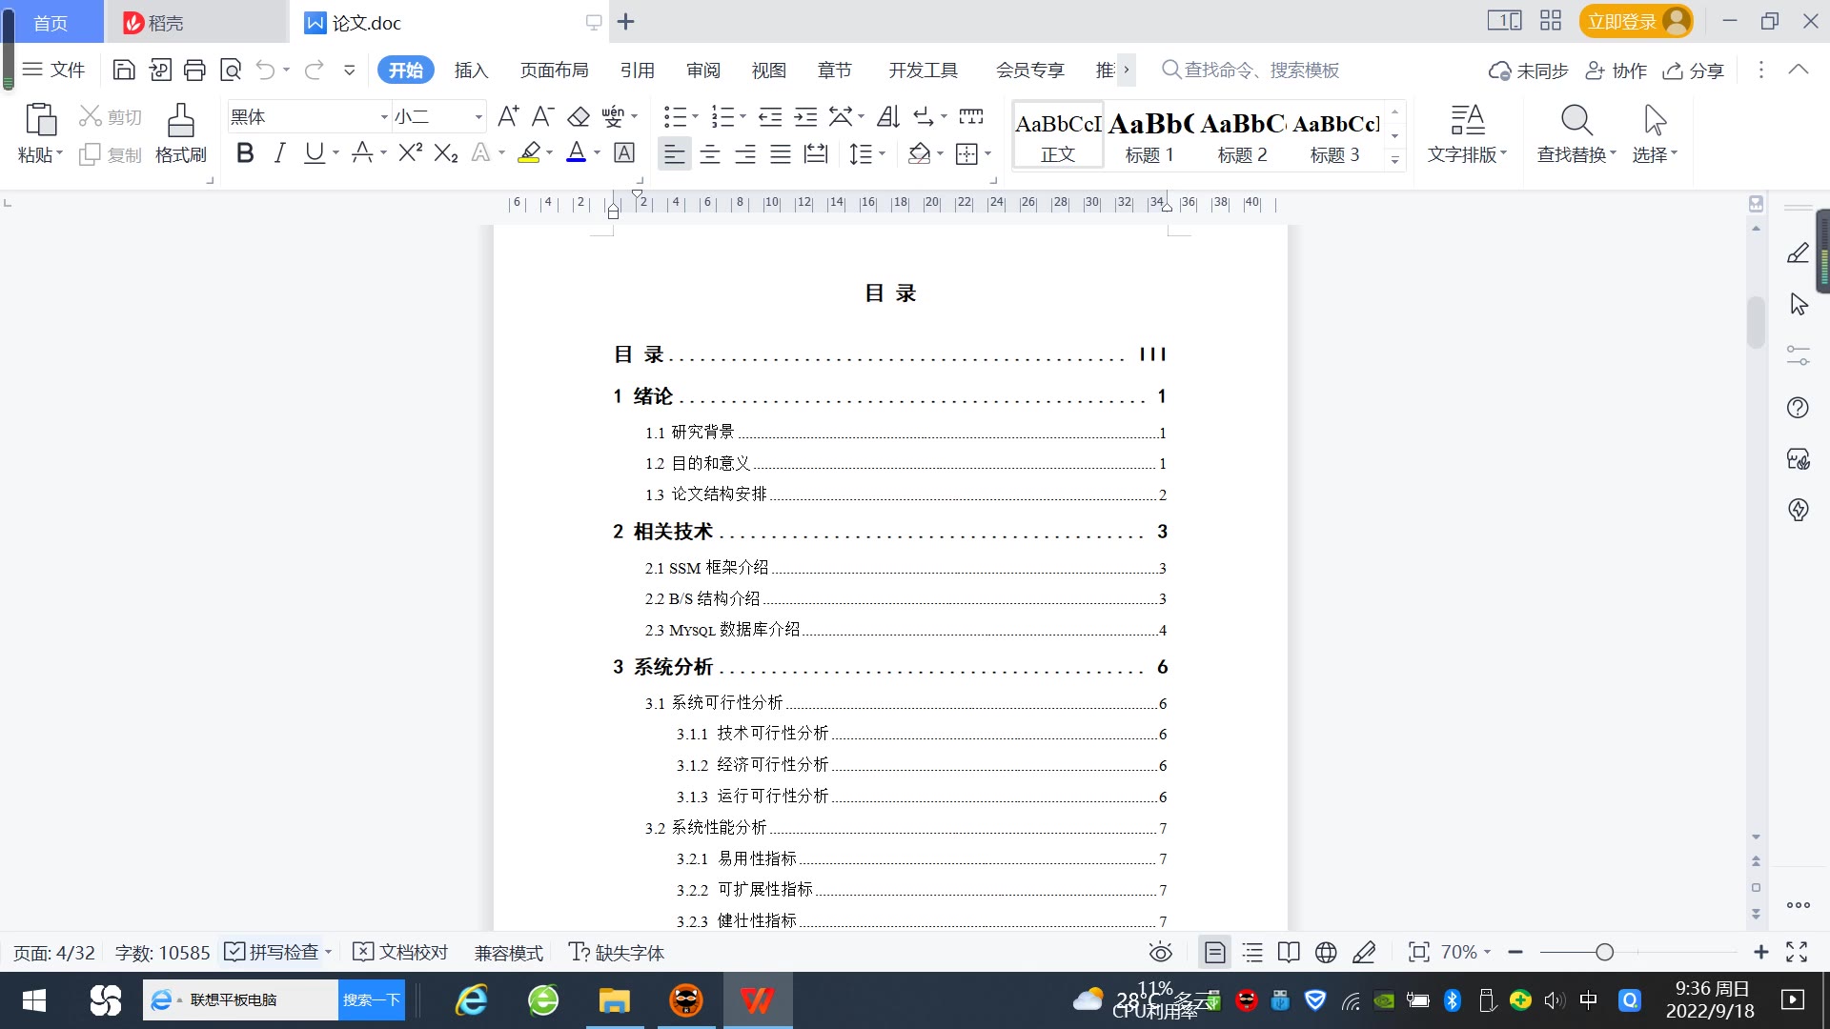
Task: Toggle underline formatting
Action: pyautogui.click(x=314, y=152)
